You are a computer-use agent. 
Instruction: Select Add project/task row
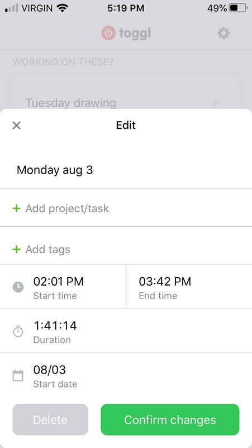[x=126, y=208]
